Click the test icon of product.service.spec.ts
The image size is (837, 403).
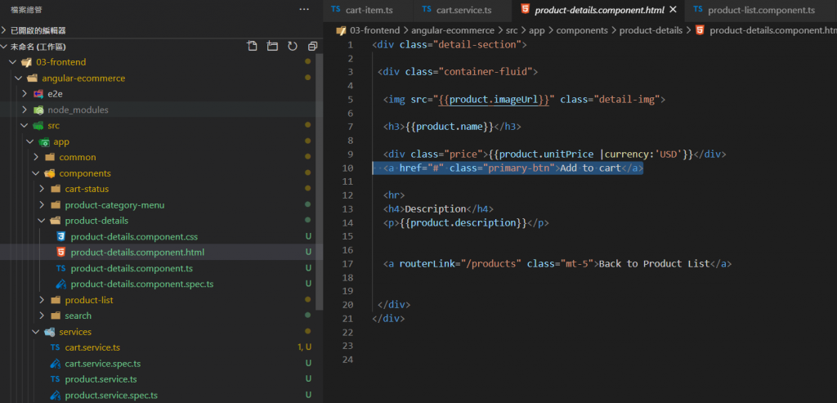point(55,395)
